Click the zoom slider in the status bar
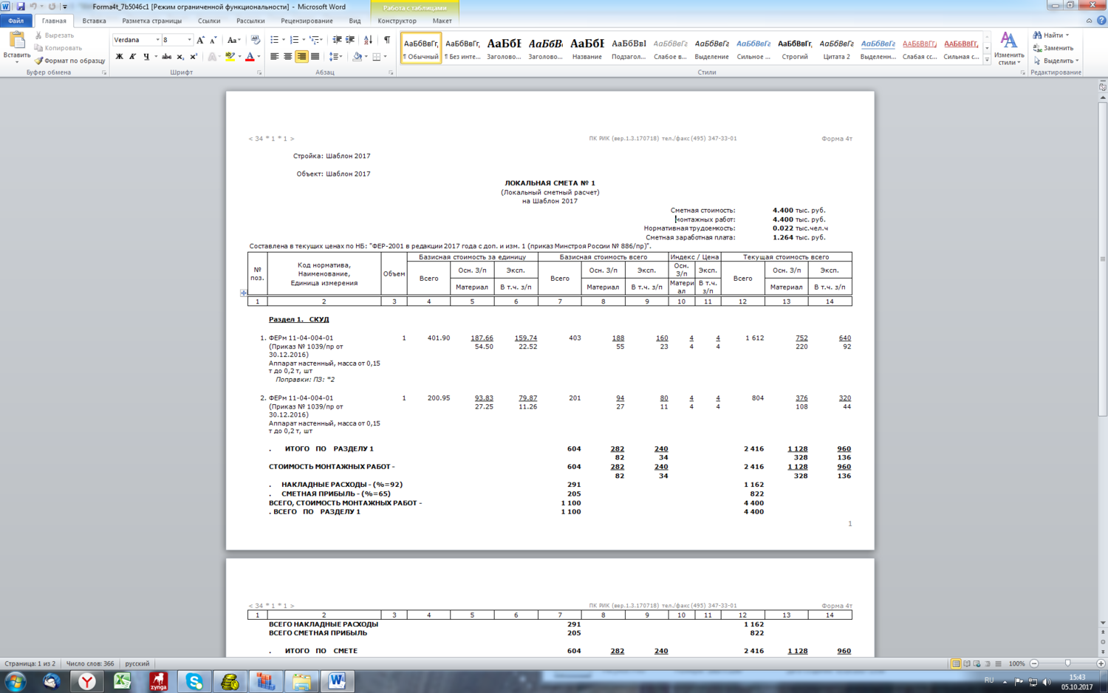 tap(1067, 663)
